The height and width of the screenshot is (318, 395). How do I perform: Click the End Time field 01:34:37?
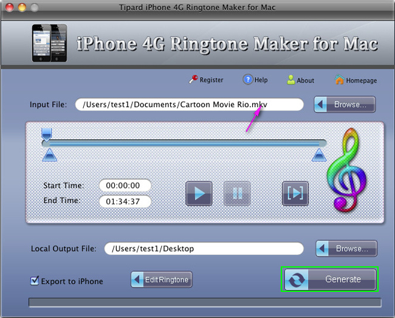coord(125,201)
